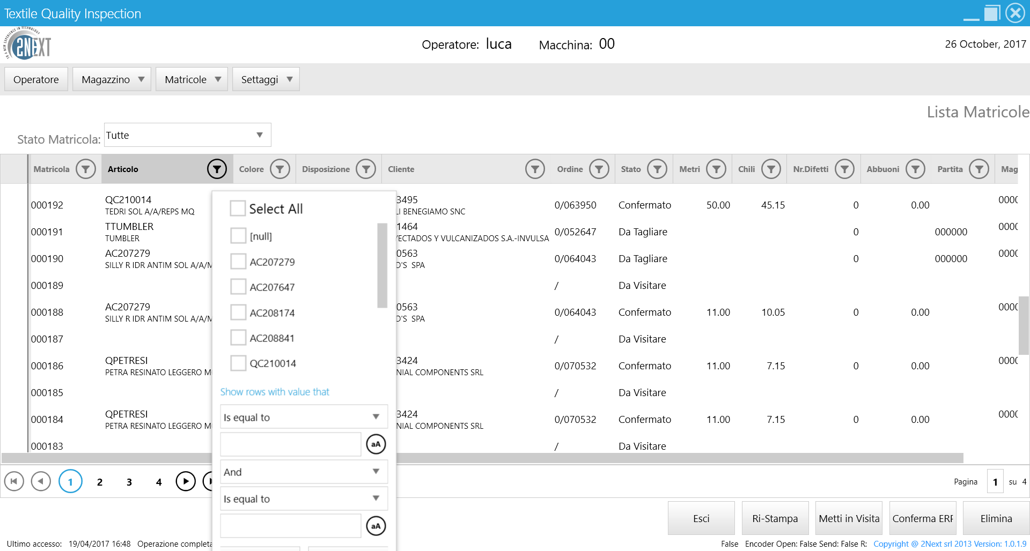Go to the previous page
This screenshot has height=551, width=1030.
pos(41,481)
